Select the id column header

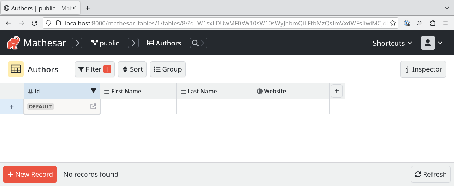62,91
